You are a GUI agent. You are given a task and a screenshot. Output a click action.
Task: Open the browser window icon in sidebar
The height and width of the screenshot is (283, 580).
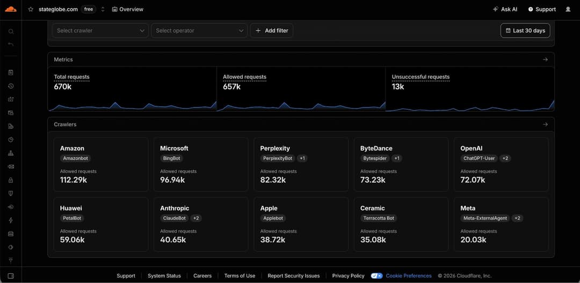pyautogui.click(x=11, y=113)
